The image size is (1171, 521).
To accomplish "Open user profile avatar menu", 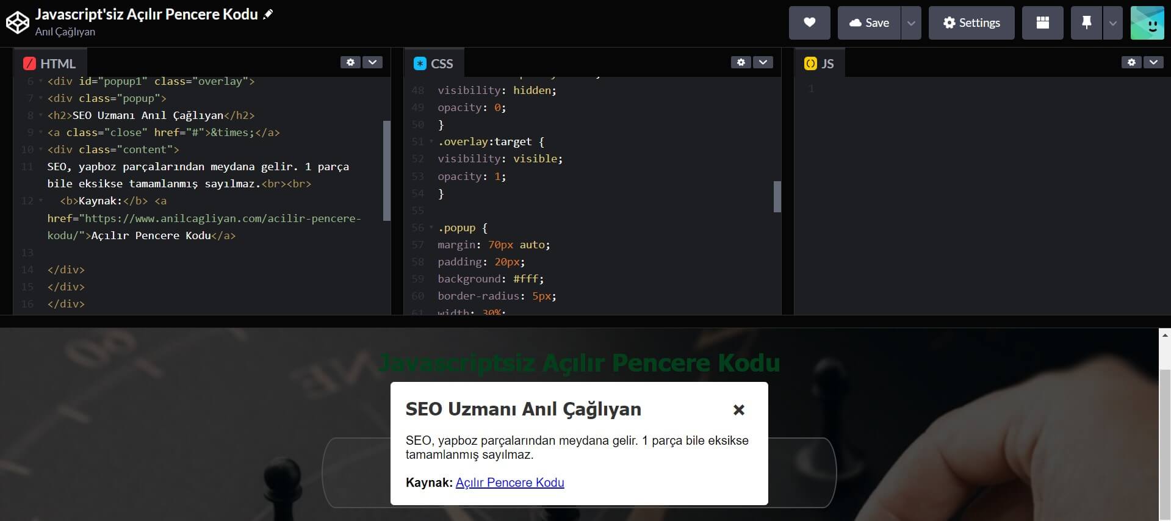I will (1147, 23).
